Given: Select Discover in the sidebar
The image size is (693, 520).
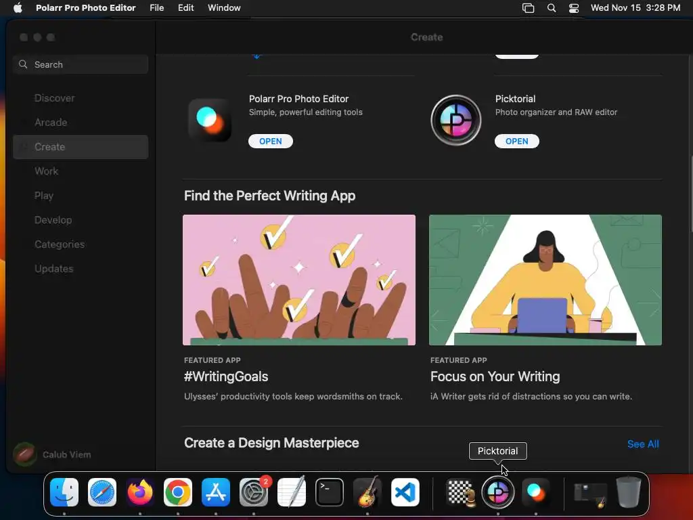Looking at the screenshot, I should pyautogui.click(x=81, y=98).
